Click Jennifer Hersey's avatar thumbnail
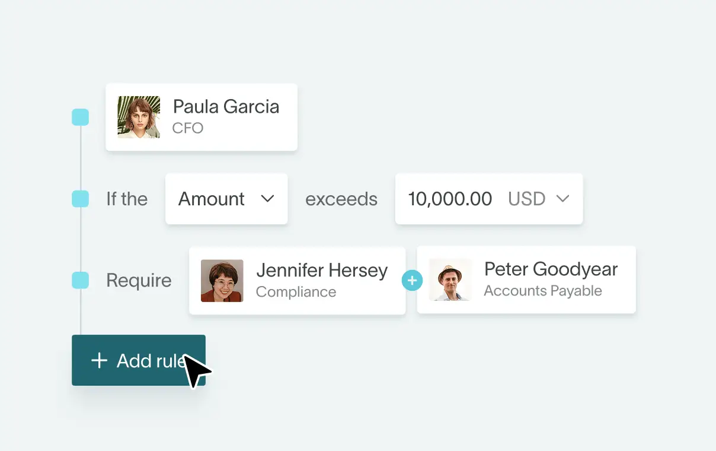 coord(222,280)
